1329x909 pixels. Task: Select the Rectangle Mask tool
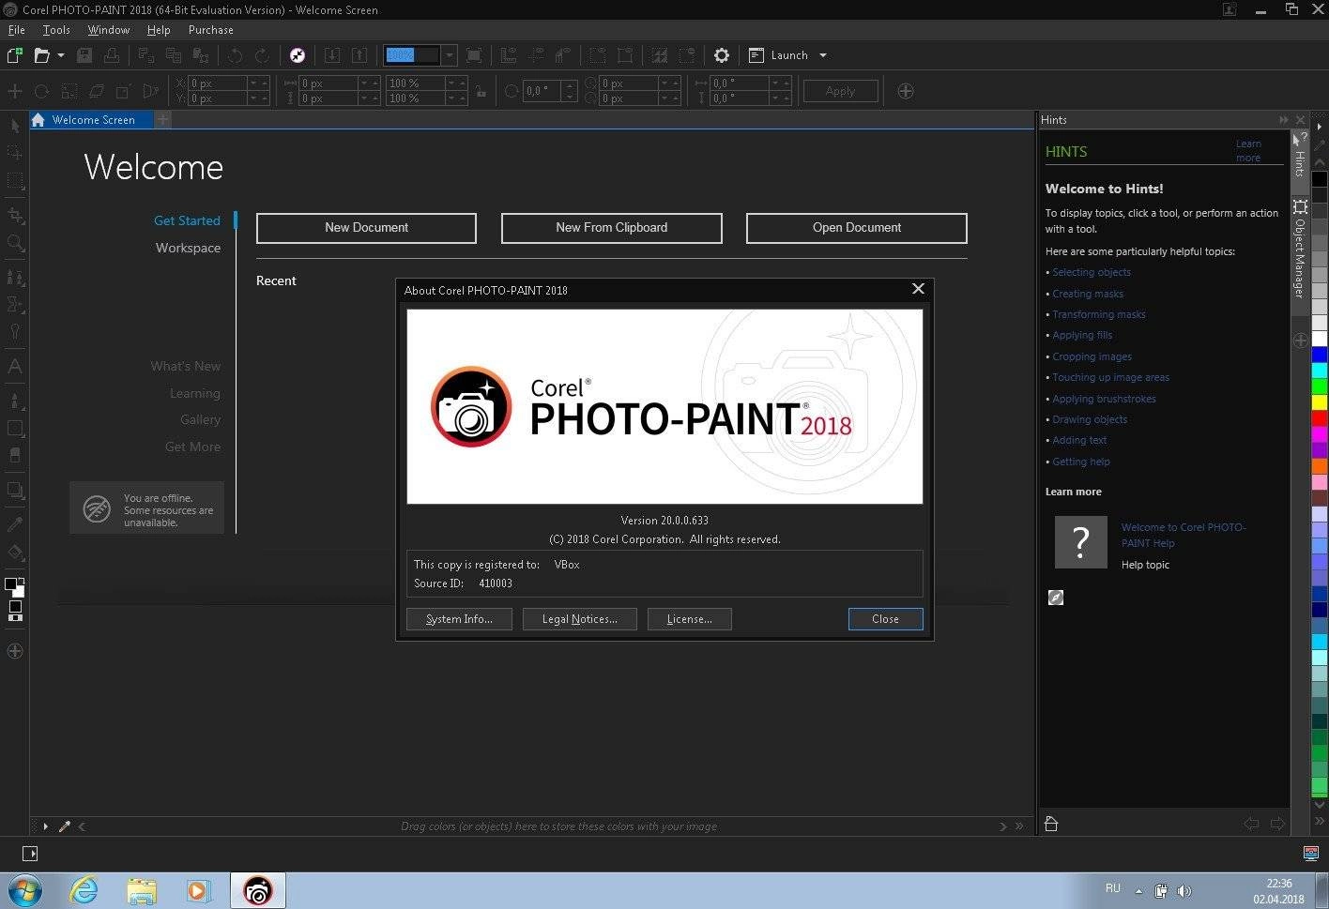point(14,180)
